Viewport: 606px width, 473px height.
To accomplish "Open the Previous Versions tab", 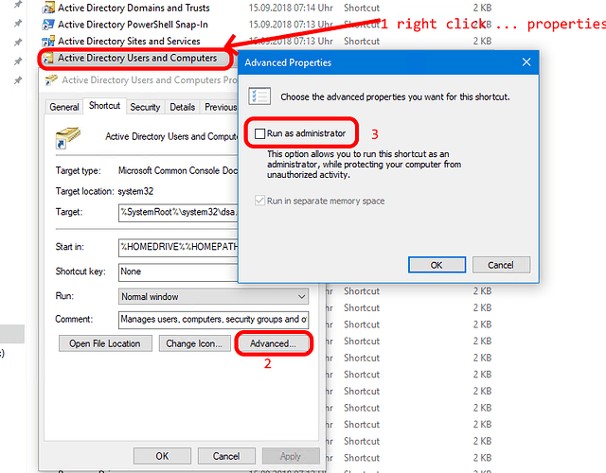I will [x=221, y=107].
